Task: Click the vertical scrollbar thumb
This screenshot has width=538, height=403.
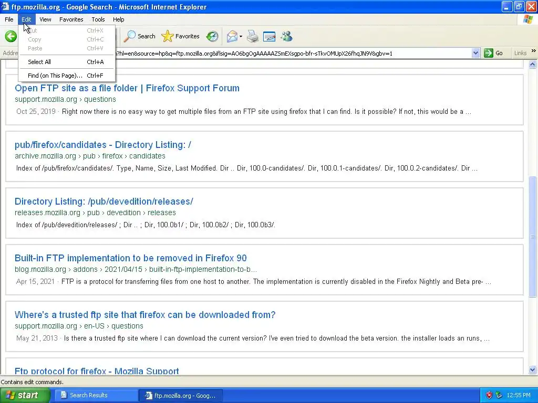Action: pyautogui.click(x=533, y=237)
